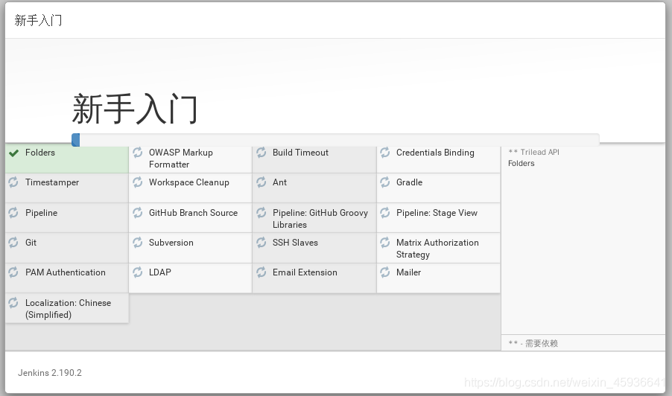Click the sync icon beside Localization: Chinese (Simplified)
Screen dimensions: 672x396
coord(13,303)
